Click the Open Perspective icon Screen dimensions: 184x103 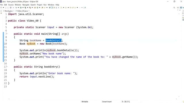click(x=178, y=8)
